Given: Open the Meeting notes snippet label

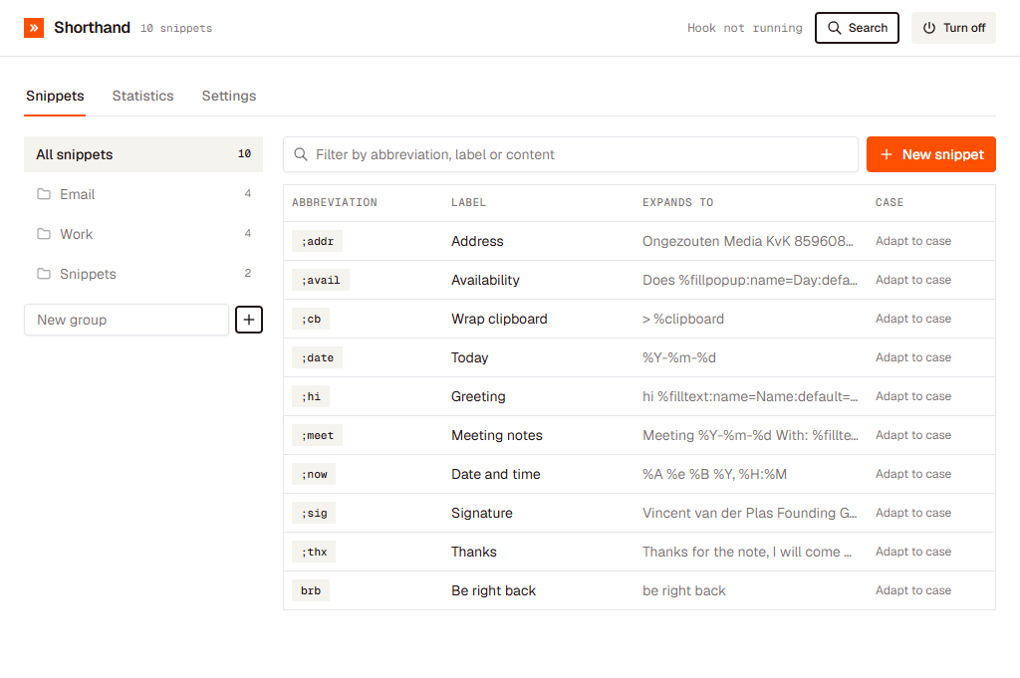Looking at the screenshot, I should click(497, 435).
